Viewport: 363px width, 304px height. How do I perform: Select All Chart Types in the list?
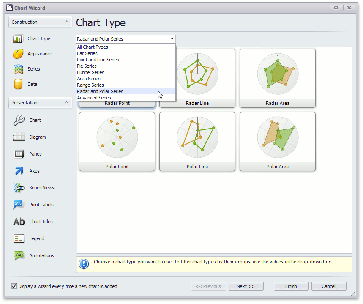(93, 47)
